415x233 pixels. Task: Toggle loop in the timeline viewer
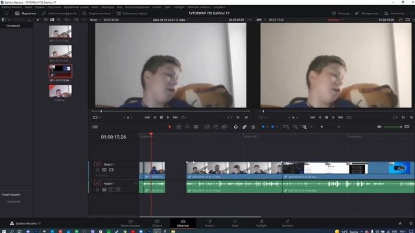point(349,117)
